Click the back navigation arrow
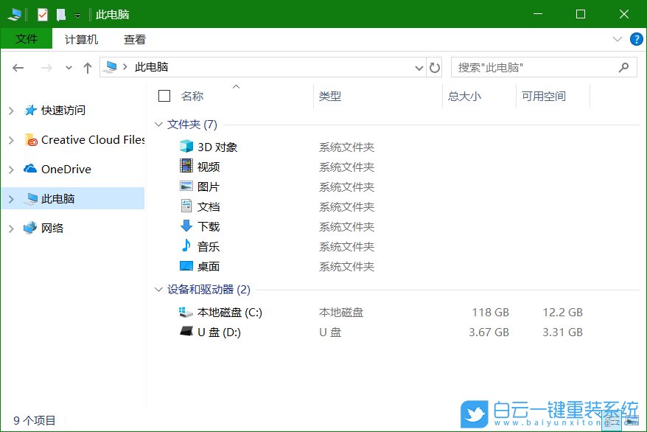Screen dimensions: 647x432 (18, 67)
